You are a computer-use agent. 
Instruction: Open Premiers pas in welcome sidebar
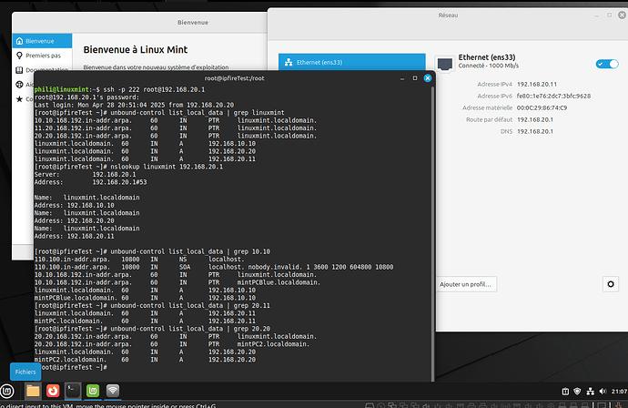pyautogui.click(x=42, y=56)
